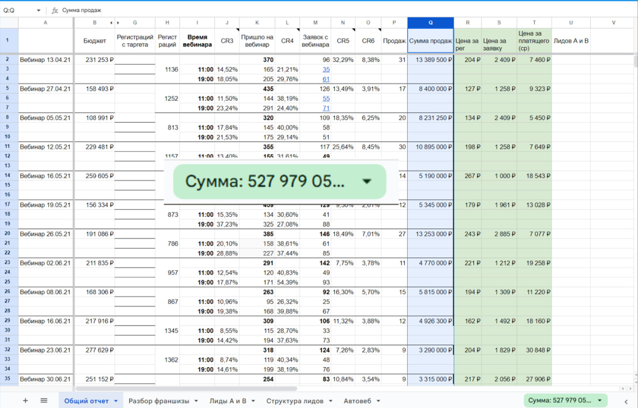Select the Цена за заявку header cell

click(x=499, y=41)
